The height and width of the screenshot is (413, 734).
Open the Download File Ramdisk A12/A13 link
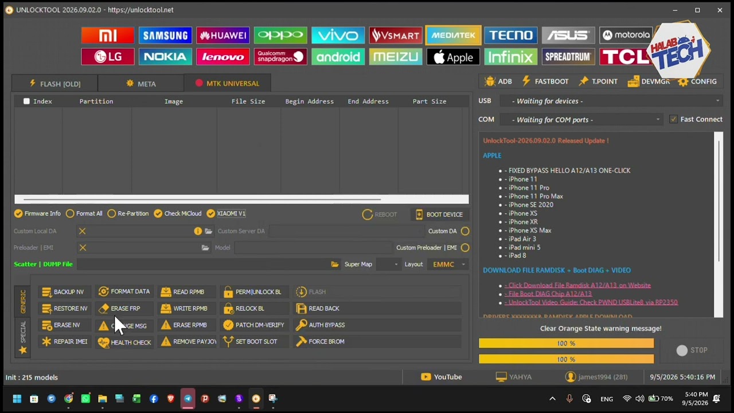pos(579,285)
